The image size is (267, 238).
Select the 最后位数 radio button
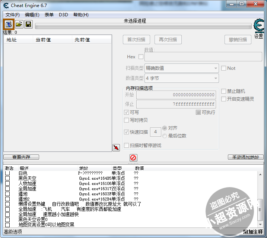pos(165,136)
